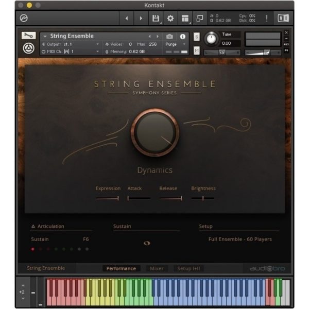The height and width of the screenshot is (309, 309).
Task: Click the eye icon under Sustain
Action: [147, 243]
